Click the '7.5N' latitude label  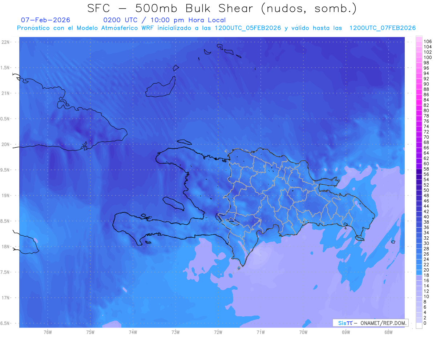5,272
